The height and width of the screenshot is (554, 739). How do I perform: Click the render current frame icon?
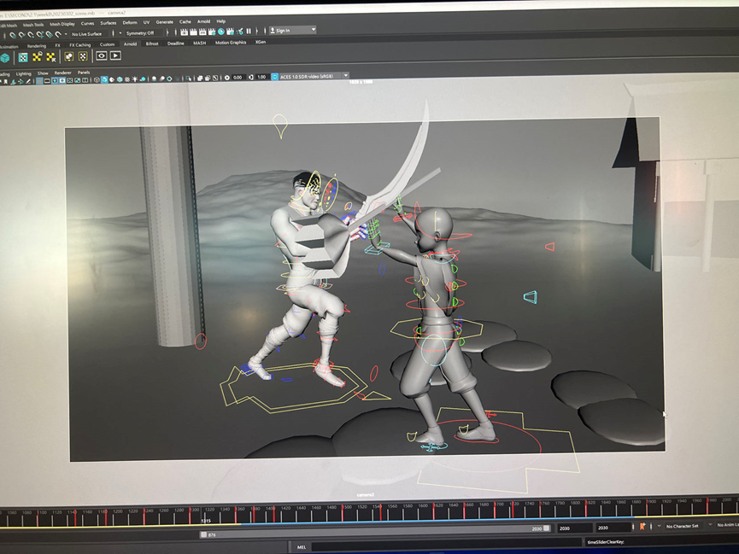pyautogui.click(x=193, y=32)
